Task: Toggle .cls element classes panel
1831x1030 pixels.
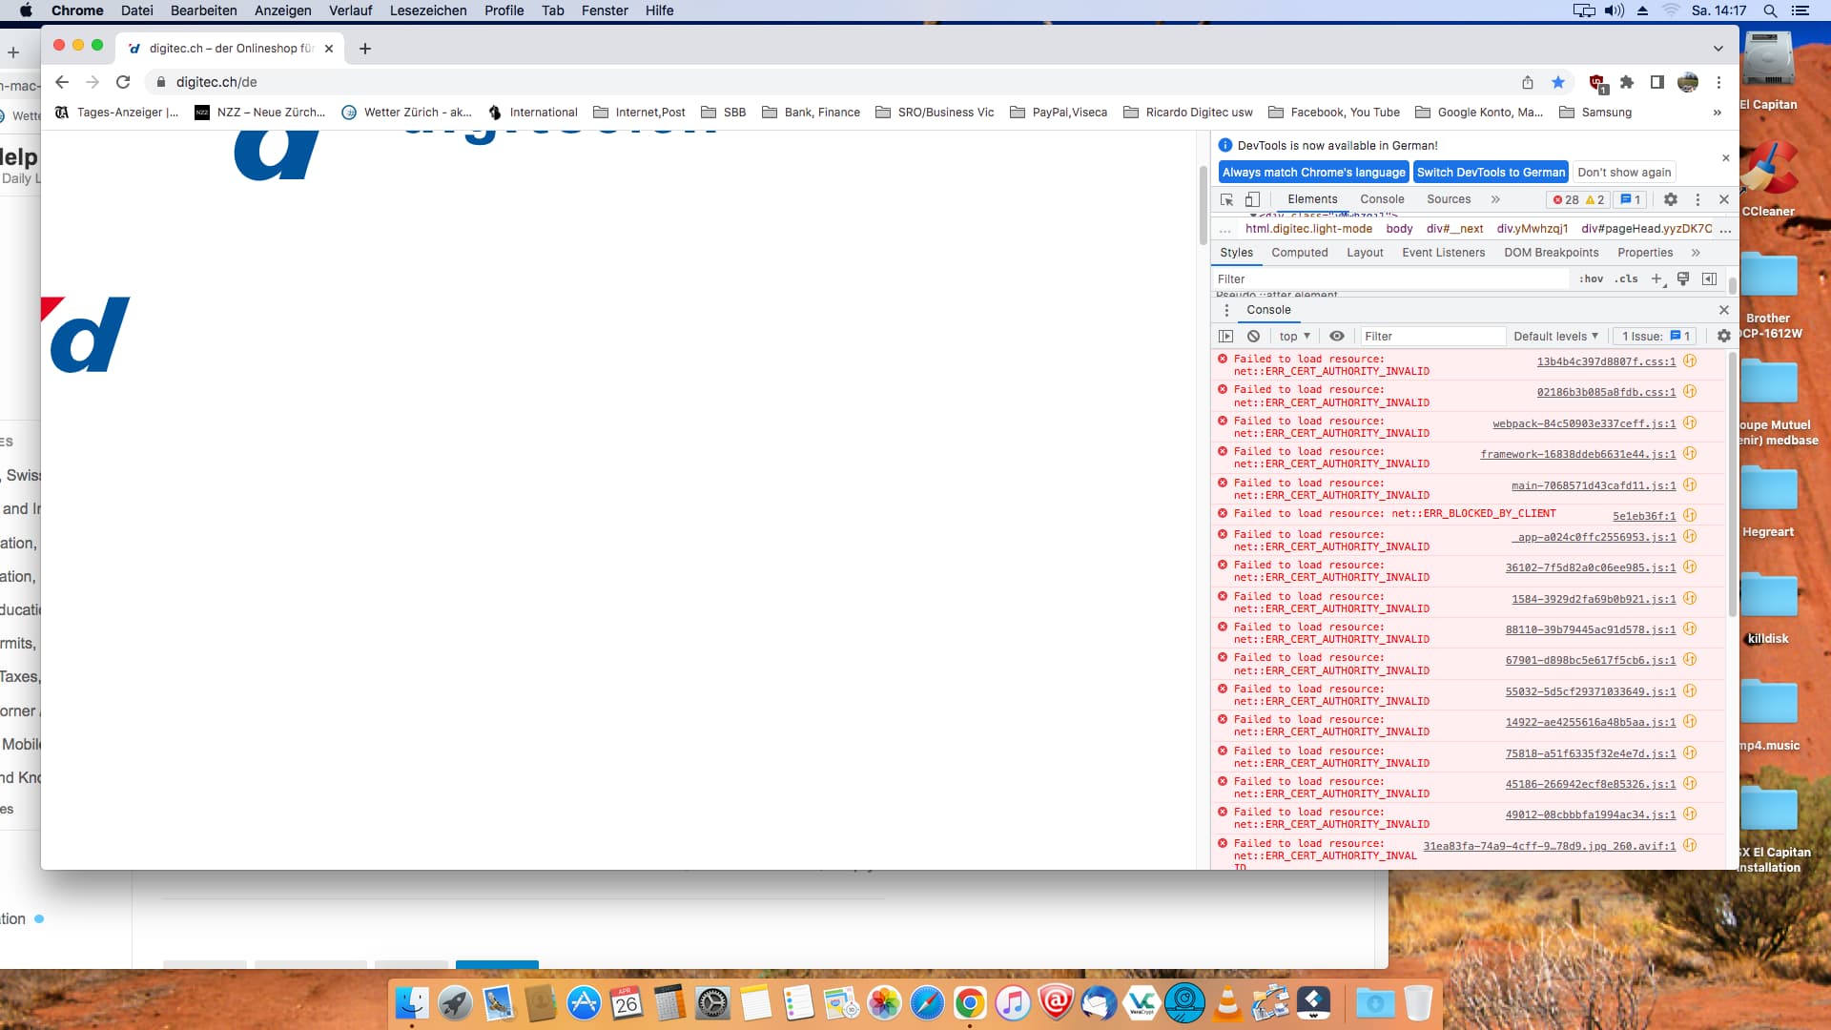Action: pyautogui.click(x=1626, y=279)
